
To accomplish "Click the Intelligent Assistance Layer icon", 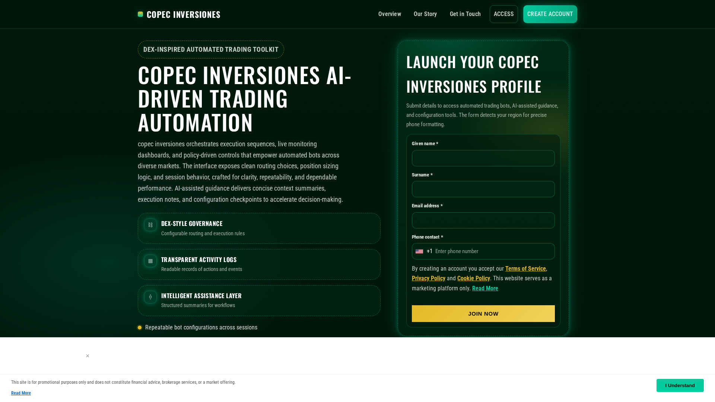I will (150, 297).
